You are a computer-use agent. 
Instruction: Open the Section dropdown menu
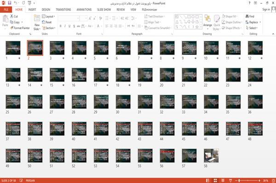tap(49, 28)
